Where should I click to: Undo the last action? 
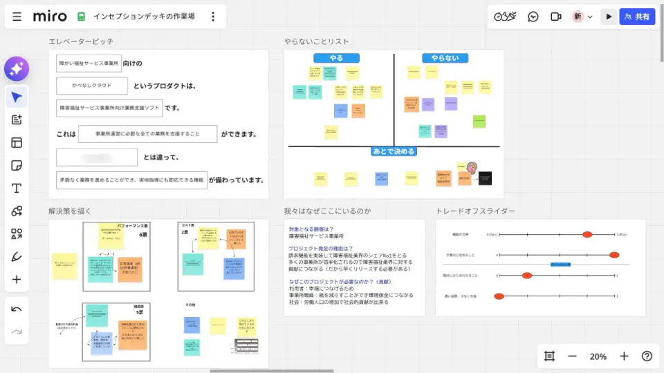click(17, 309)
